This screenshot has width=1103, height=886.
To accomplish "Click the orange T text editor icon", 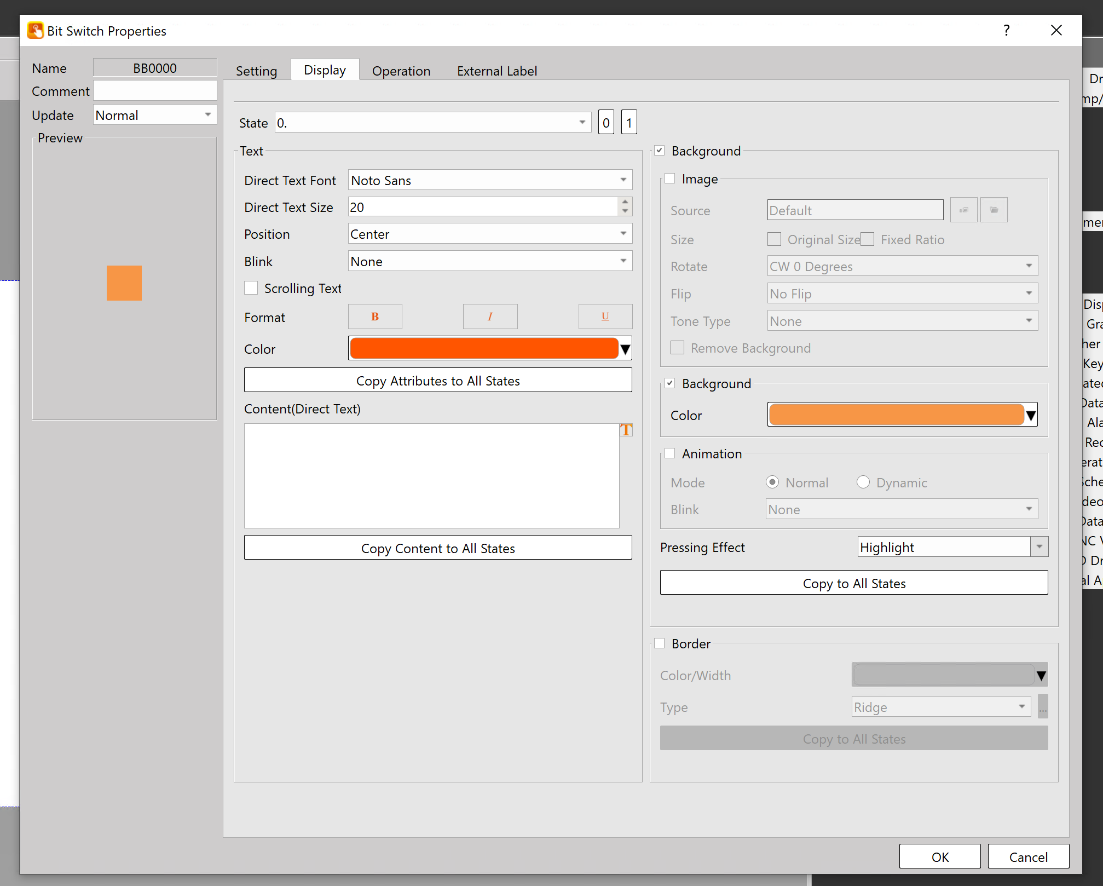I will (x=626, y=430).
